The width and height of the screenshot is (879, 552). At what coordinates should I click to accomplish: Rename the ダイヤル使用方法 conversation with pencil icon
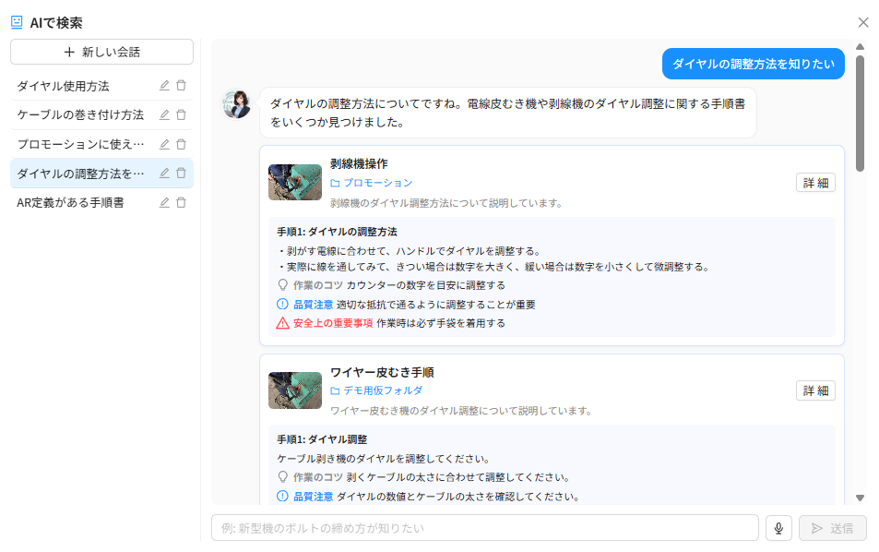(164, 85)
